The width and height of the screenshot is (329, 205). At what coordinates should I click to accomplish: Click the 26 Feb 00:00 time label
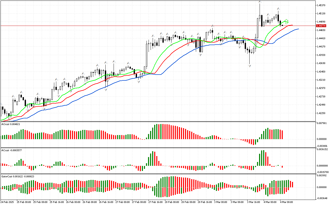[73, 202]
